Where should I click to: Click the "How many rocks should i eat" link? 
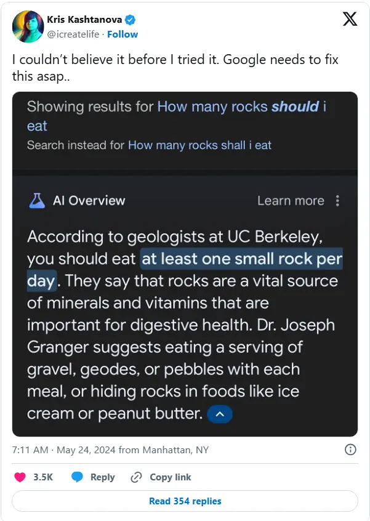click(241, 107)
